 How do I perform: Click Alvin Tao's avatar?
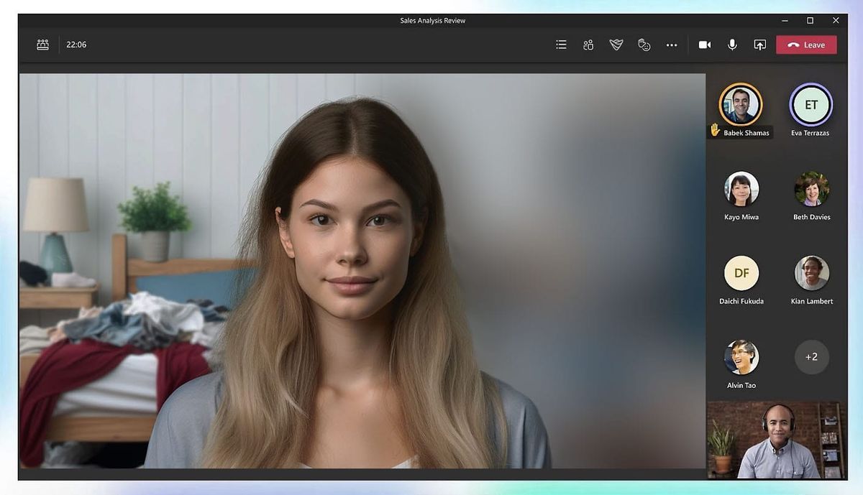(x=741, y=358)
